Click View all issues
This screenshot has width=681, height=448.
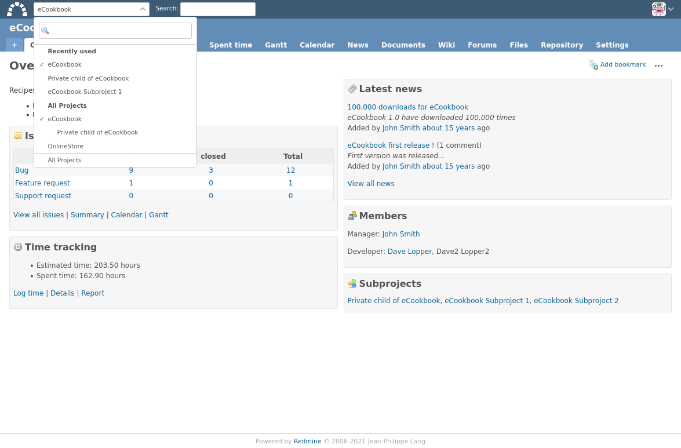[x=39, y=215]
